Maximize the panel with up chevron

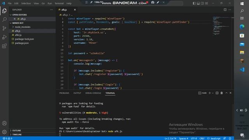226,93
